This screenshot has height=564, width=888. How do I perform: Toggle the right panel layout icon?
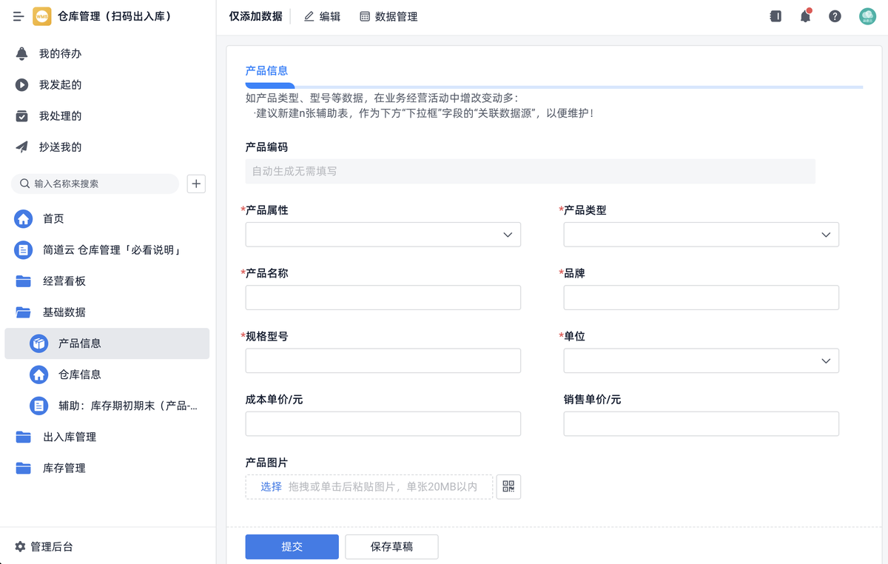pos(776,15)
